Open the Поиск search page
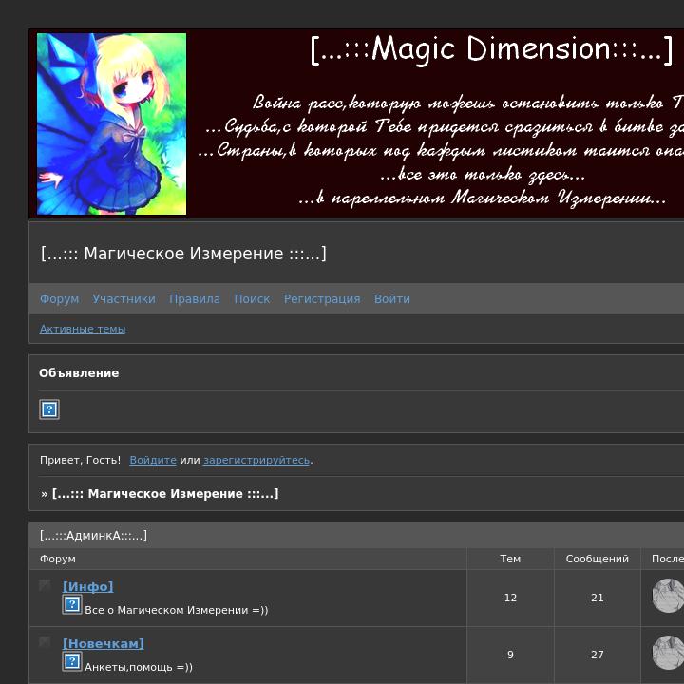Viewport: 684px width, 684px height. pos(252,299)
